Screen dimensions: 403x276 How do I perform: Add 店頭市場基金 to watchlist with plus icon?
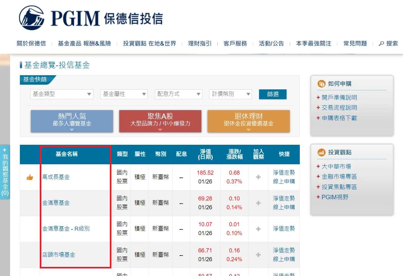pos(258,255)
